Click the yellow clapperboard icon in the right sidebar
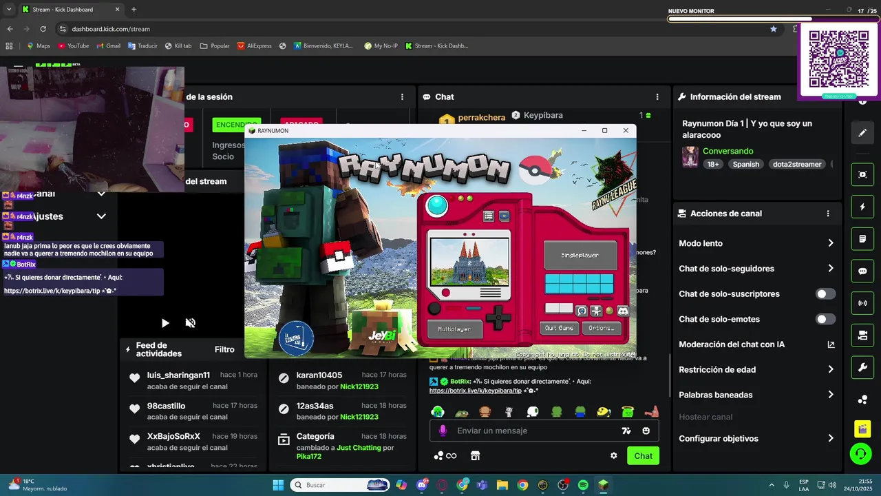This screenshot has height=496, width=881. point(862,429)
